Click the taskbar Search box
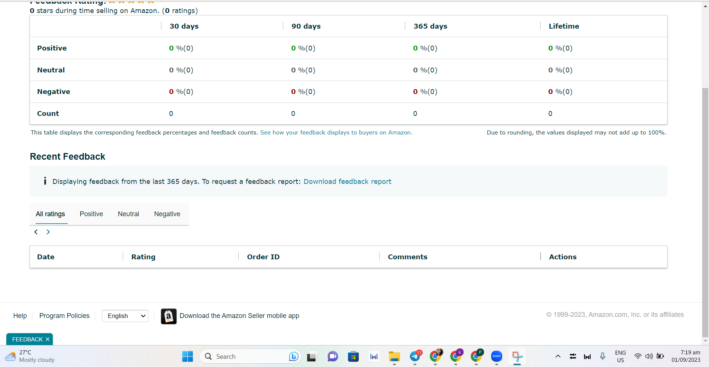The image size is (709, 367). tap(250, 357)
